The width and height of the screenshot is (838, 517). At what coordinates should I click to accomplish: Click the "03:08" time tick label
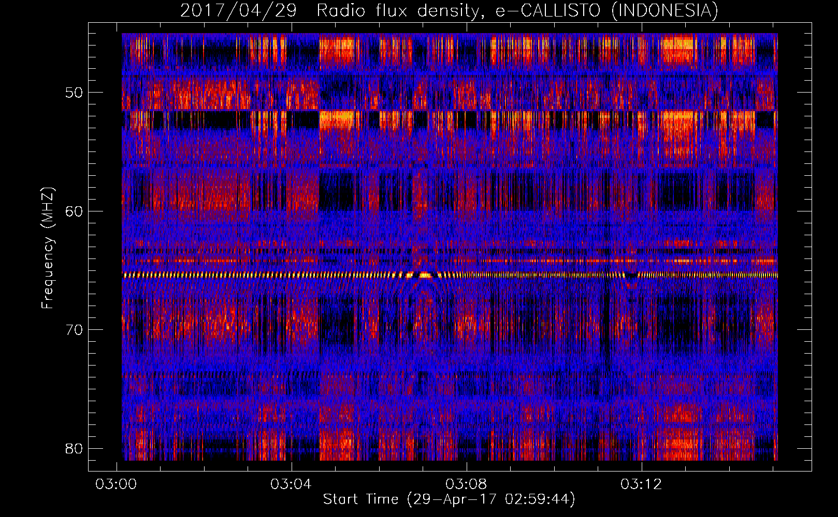[467, 484]
